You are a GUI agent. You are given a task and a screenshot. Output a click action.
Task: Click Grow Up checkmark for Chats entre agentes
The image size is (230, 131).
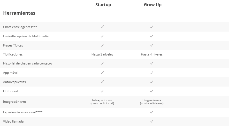[x=152, y=27]
